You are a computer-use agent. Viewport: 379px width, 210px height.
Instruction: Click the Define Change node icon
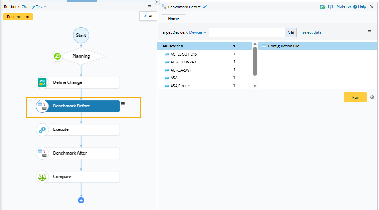click(42, 83)
